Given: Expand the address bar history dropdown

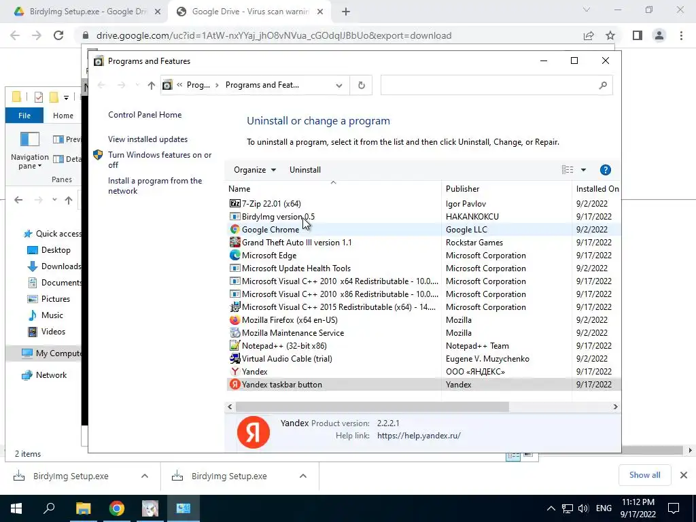Looking at the screenshot, I should (x=339, y=85).
